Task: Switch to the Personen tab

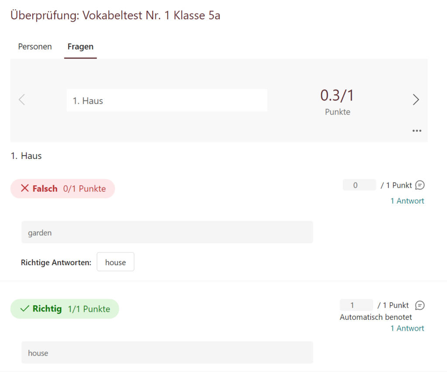Action: (x=34, y=46)
